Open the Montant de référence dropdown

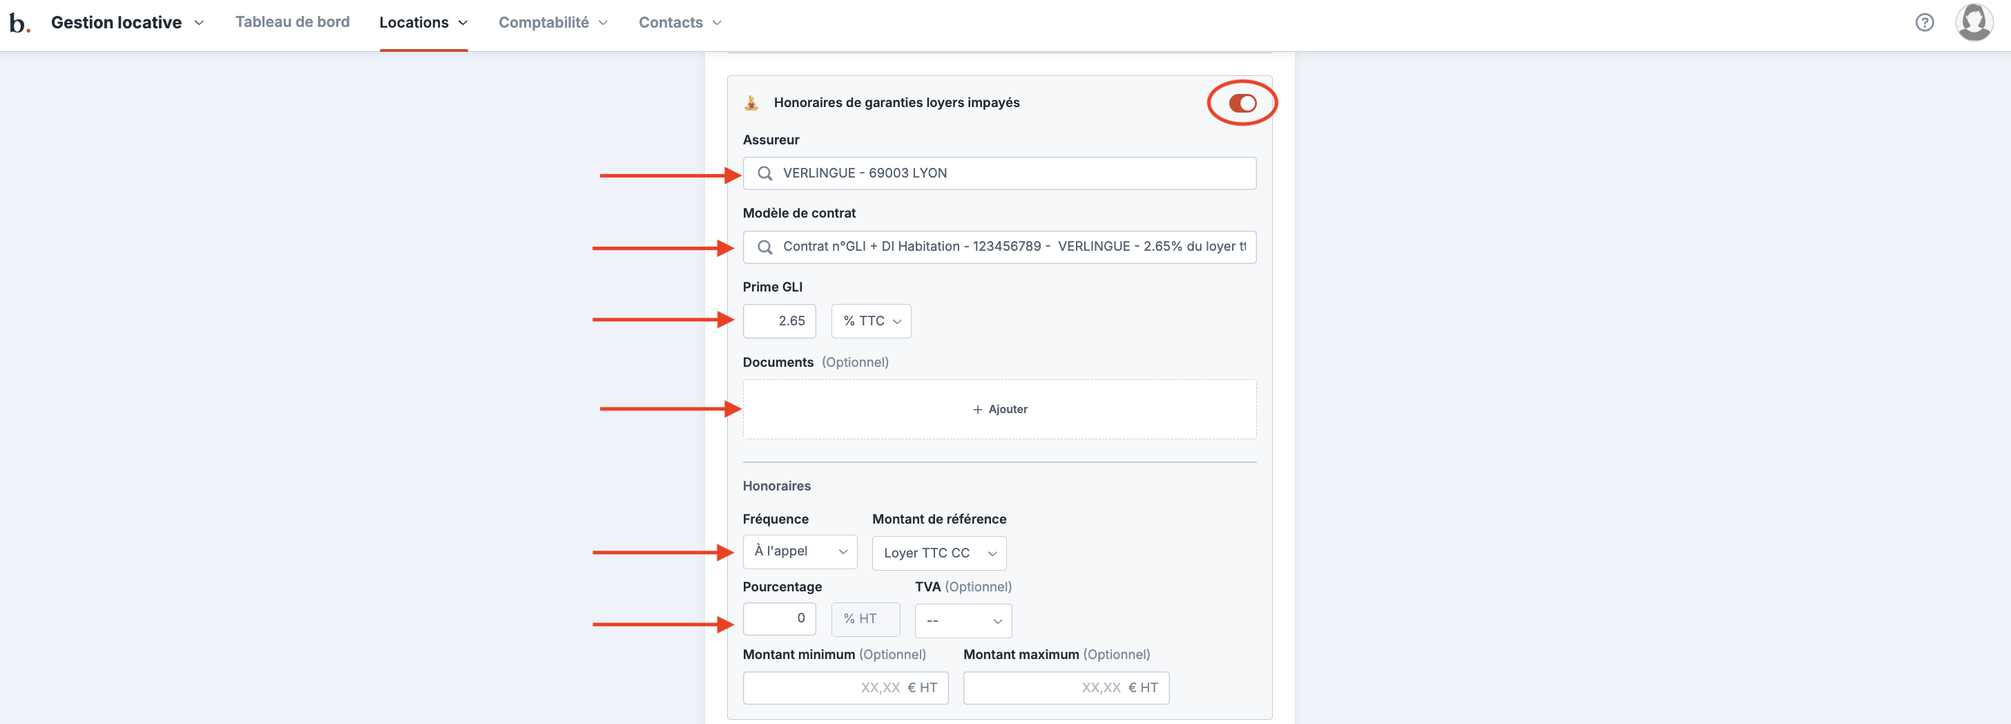pos(939,553)
